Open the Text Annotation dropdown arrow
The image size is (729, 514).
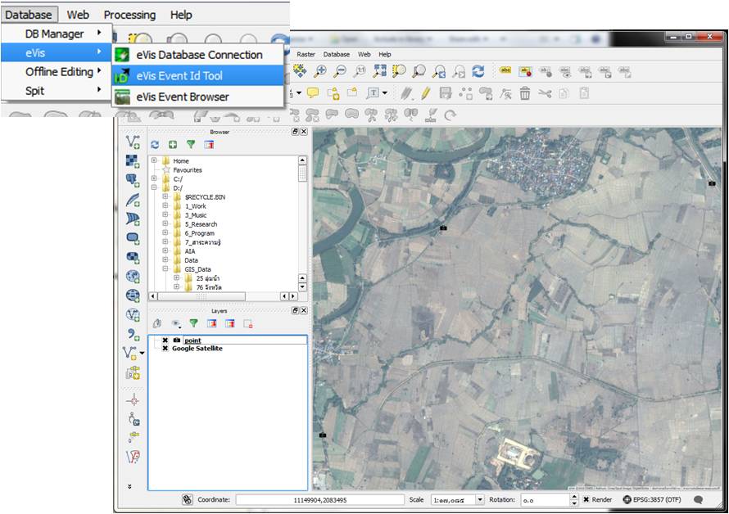point(384,93)
